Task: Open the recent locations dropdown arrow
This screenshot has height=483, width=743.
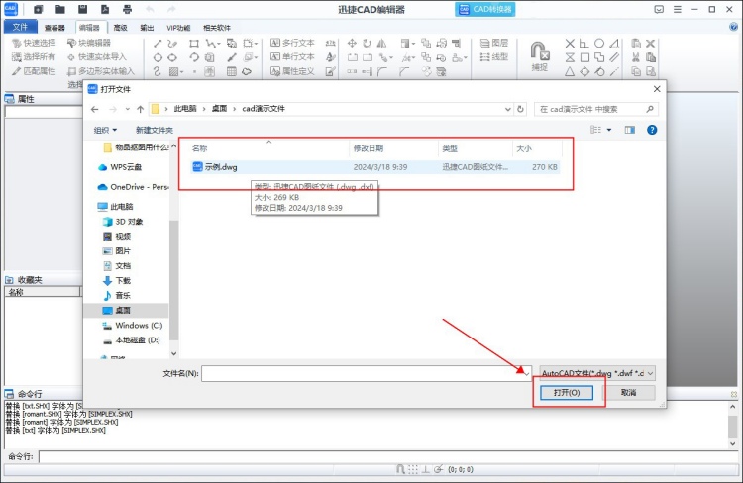Action: click(128, 109)
